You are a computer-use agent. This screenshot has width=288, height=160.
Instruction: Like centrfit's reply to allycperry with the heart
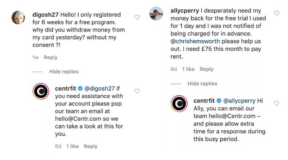(277, 103)
